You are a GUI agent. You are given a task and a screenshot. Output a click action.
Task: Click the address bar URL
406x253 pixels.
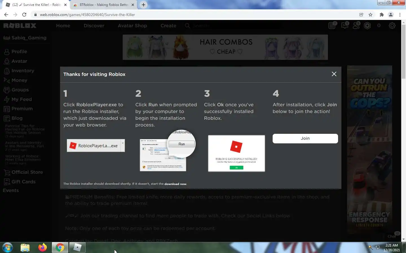click(87, 15)
